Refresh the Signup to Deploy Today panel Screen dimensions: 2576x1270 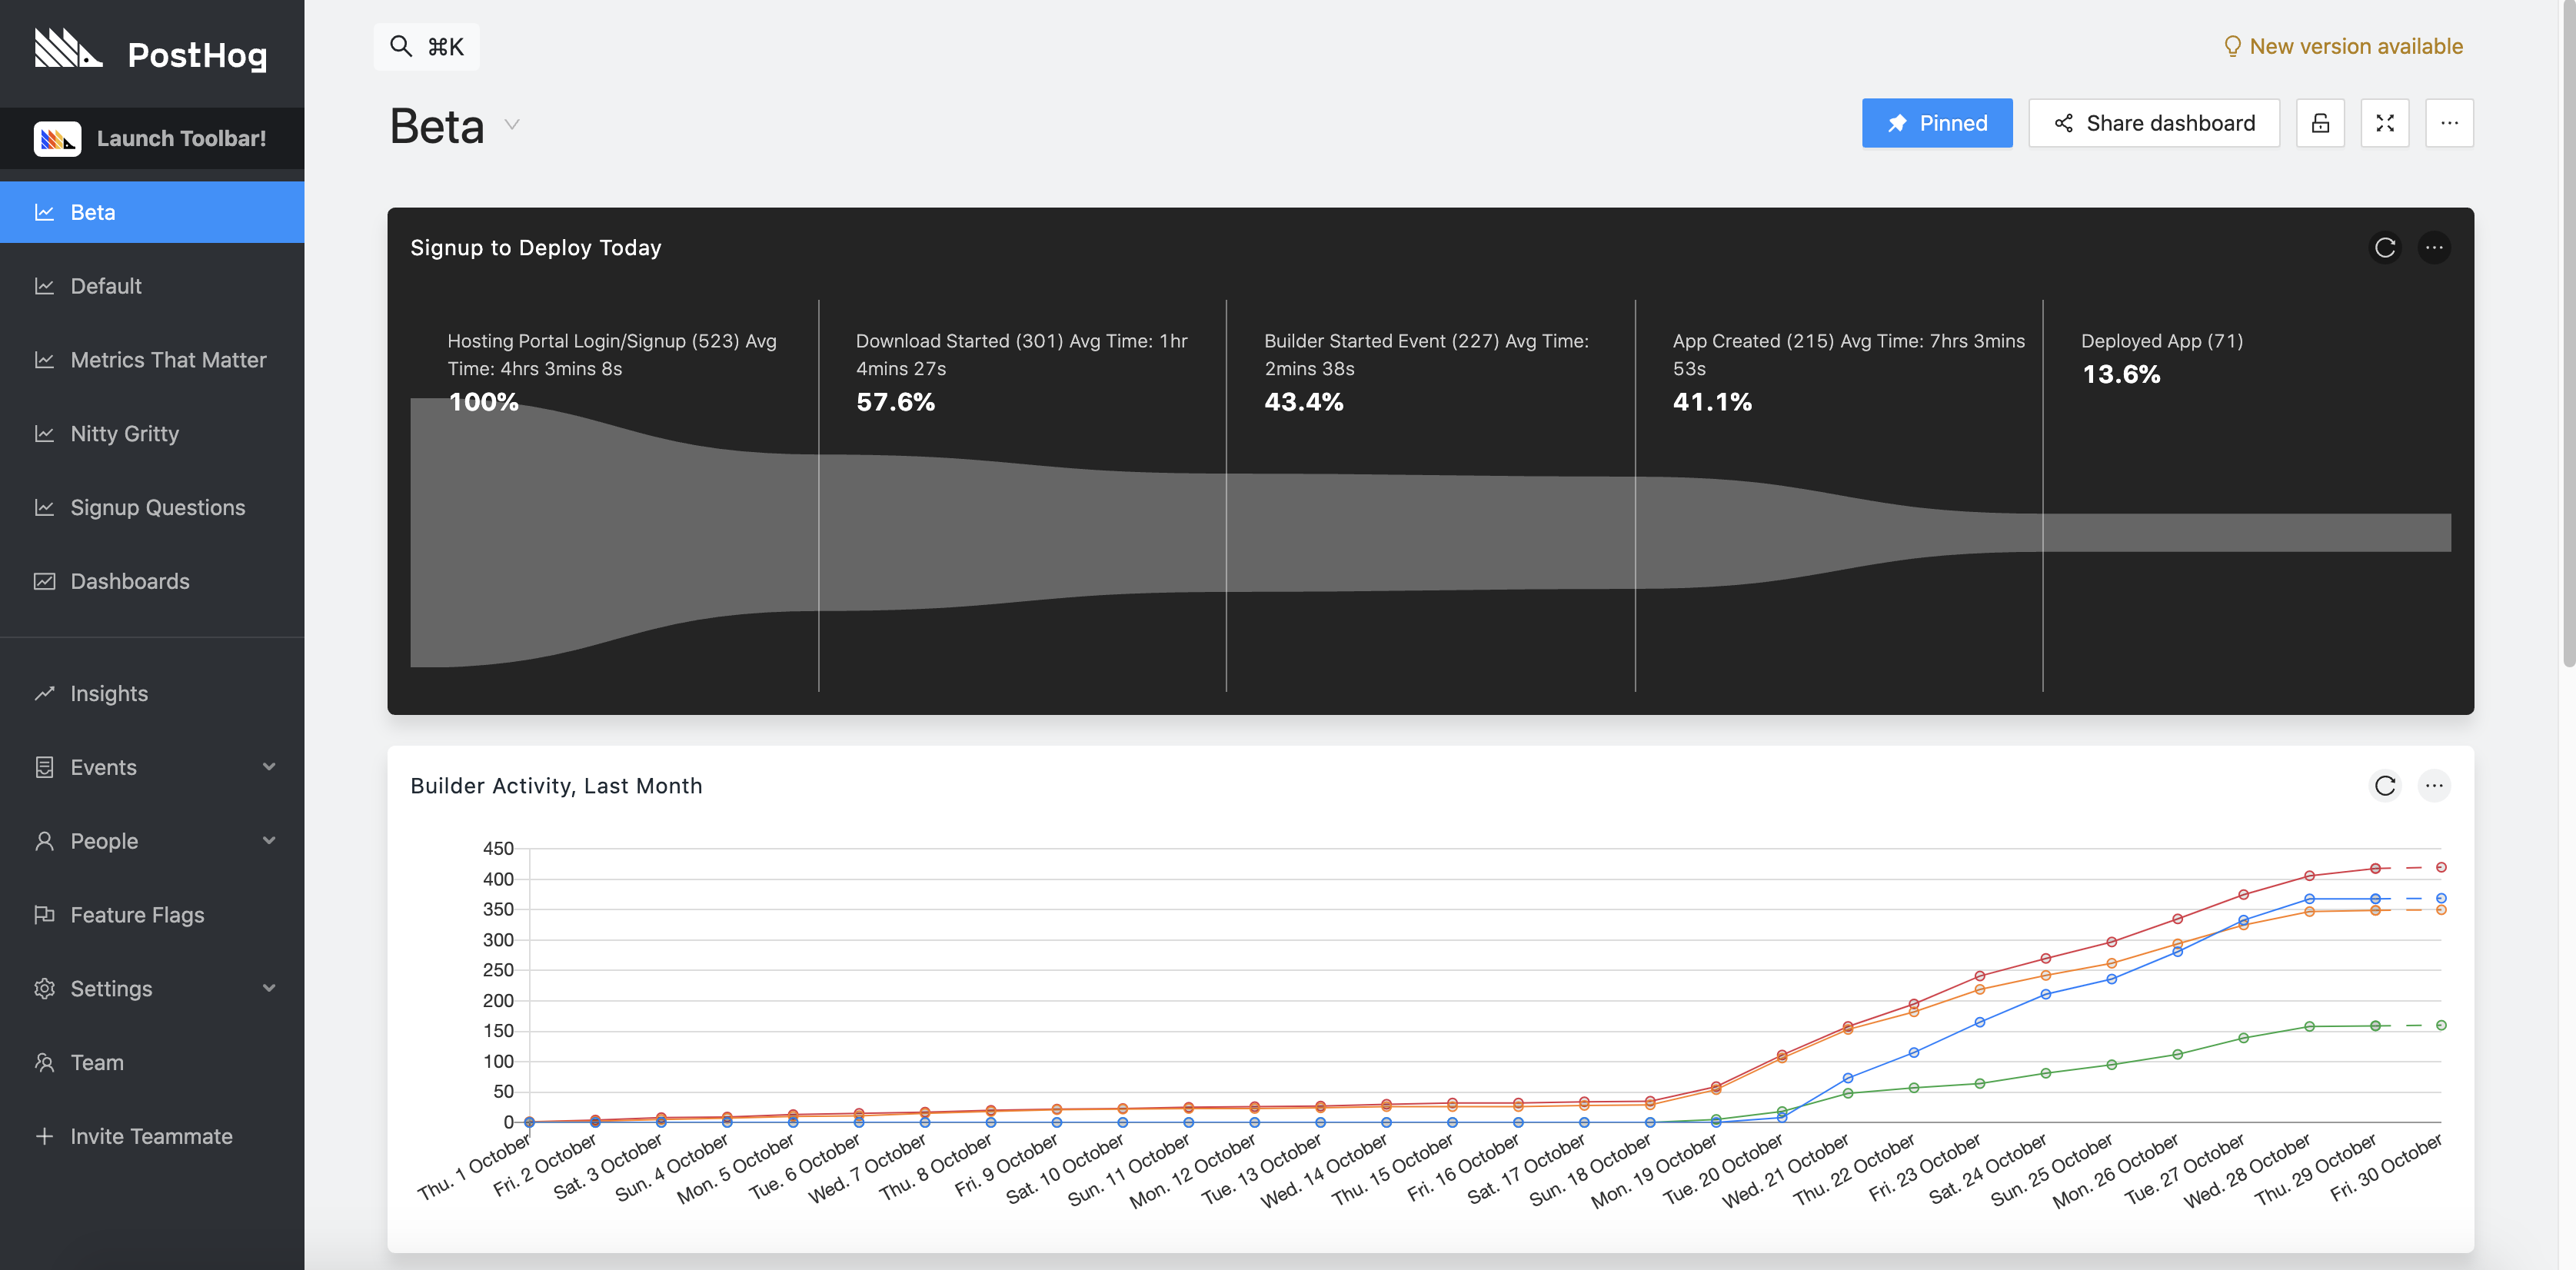click(2385, 248)
